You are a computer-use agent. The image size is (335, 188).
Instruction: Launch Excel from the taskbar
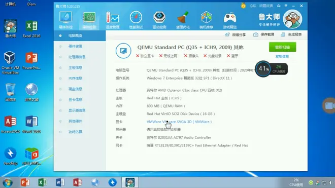pos(43,182)
